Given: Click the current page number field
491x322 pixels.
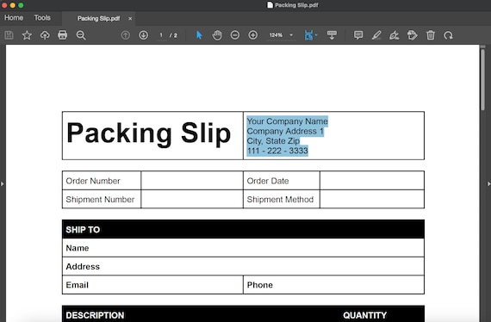Looking at the screenshot, I should coord(161,35).
